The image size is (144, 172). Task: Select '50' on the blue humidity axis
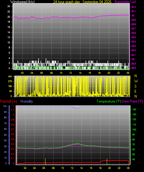point(5,135)
